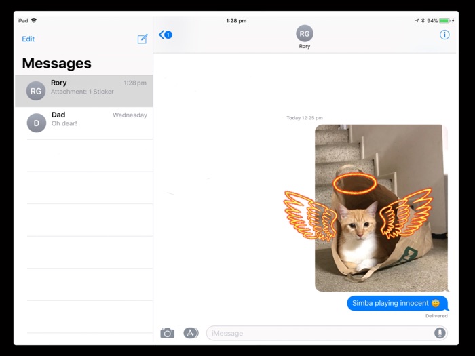Tap the unread badge showing 1
This screenshot has height=356, width=475.
[168, 35]
